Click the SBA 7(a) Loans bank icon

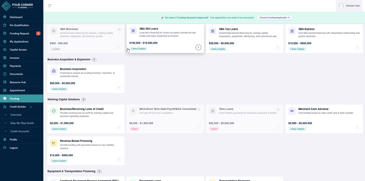pos(213,31)
